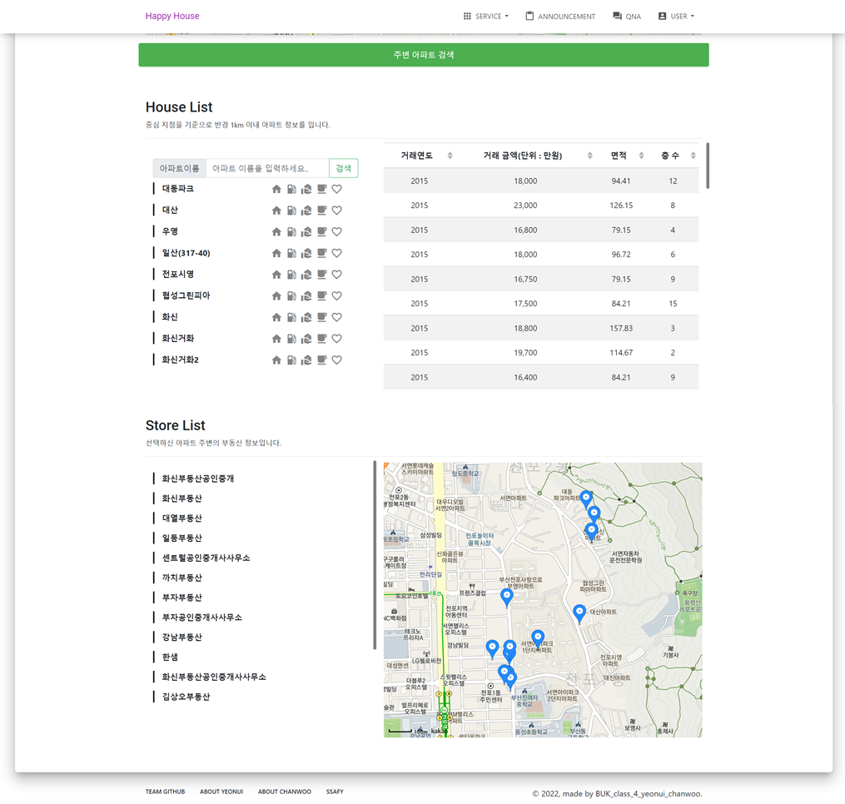Click the cafe cup icon for 전포시영

tap(321, 274)
